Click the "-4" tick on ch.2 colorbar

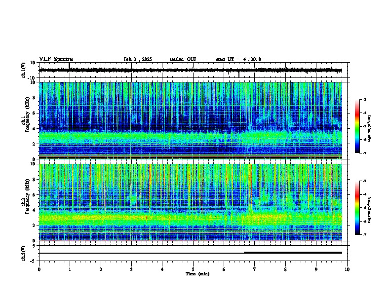click(x=364, y=194)
